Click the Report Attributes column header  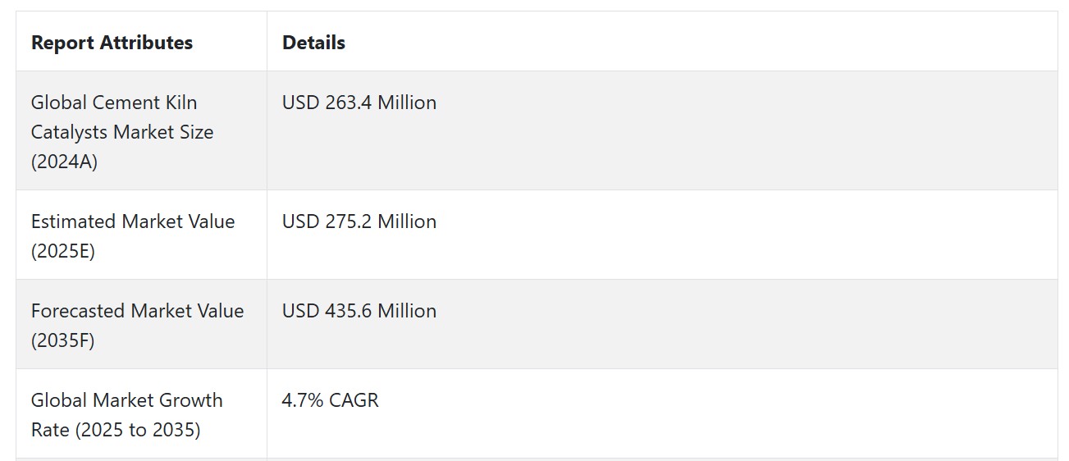click(112, 43)
